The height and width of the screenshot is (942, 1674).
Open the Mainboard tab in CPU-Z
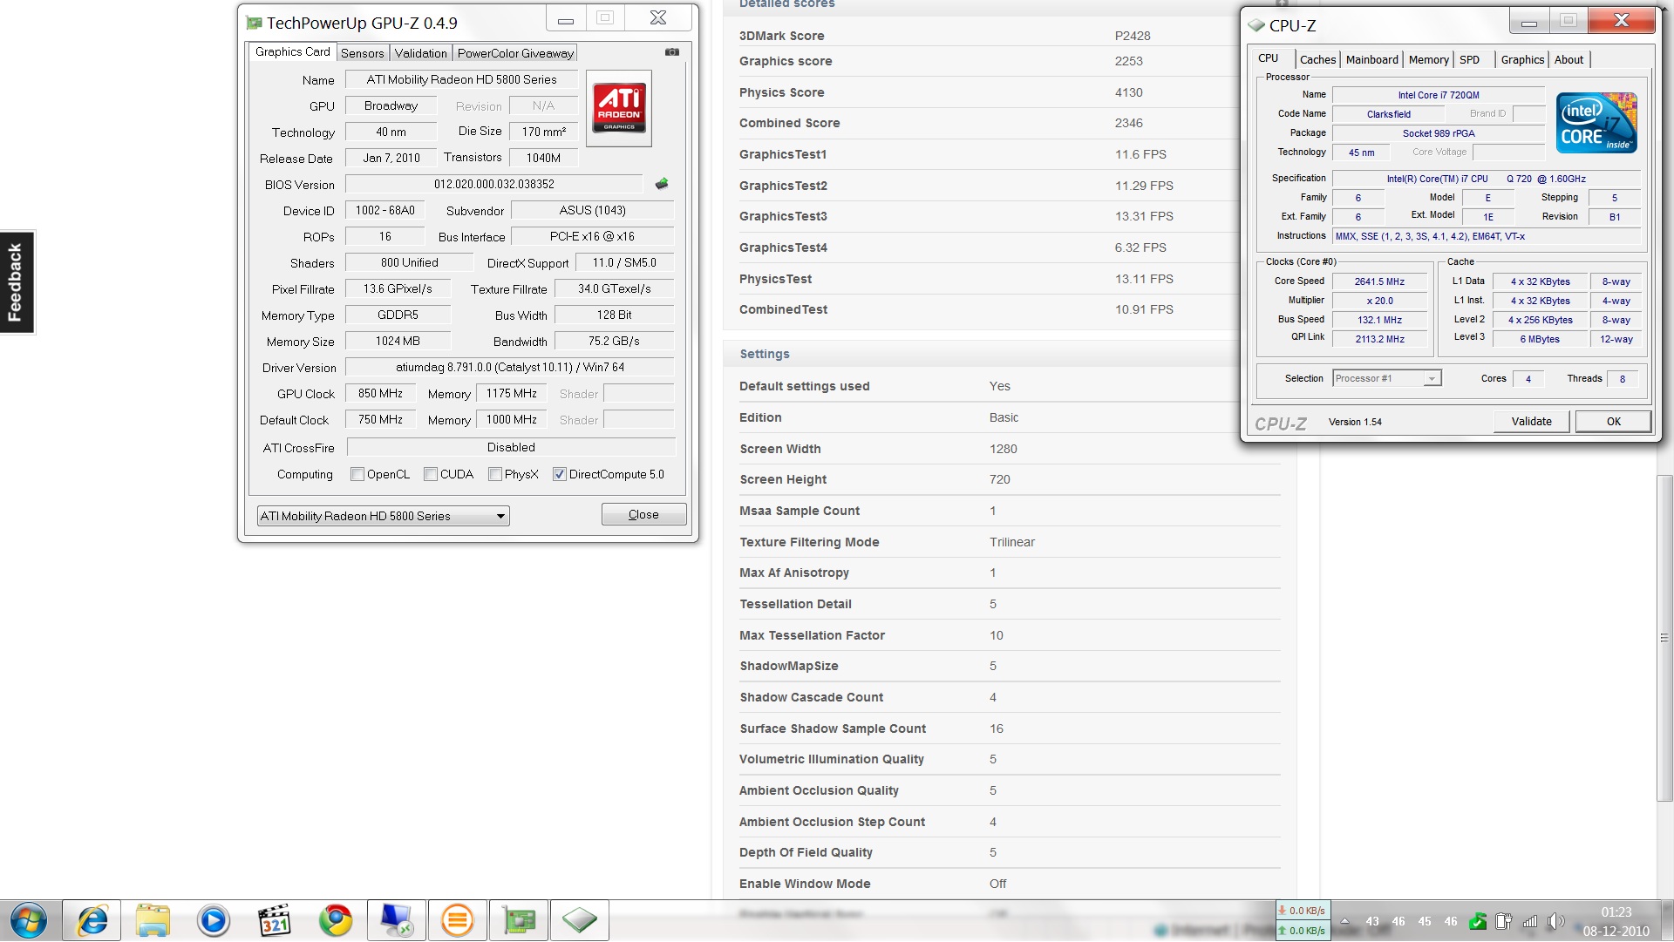pos(1371,59)
